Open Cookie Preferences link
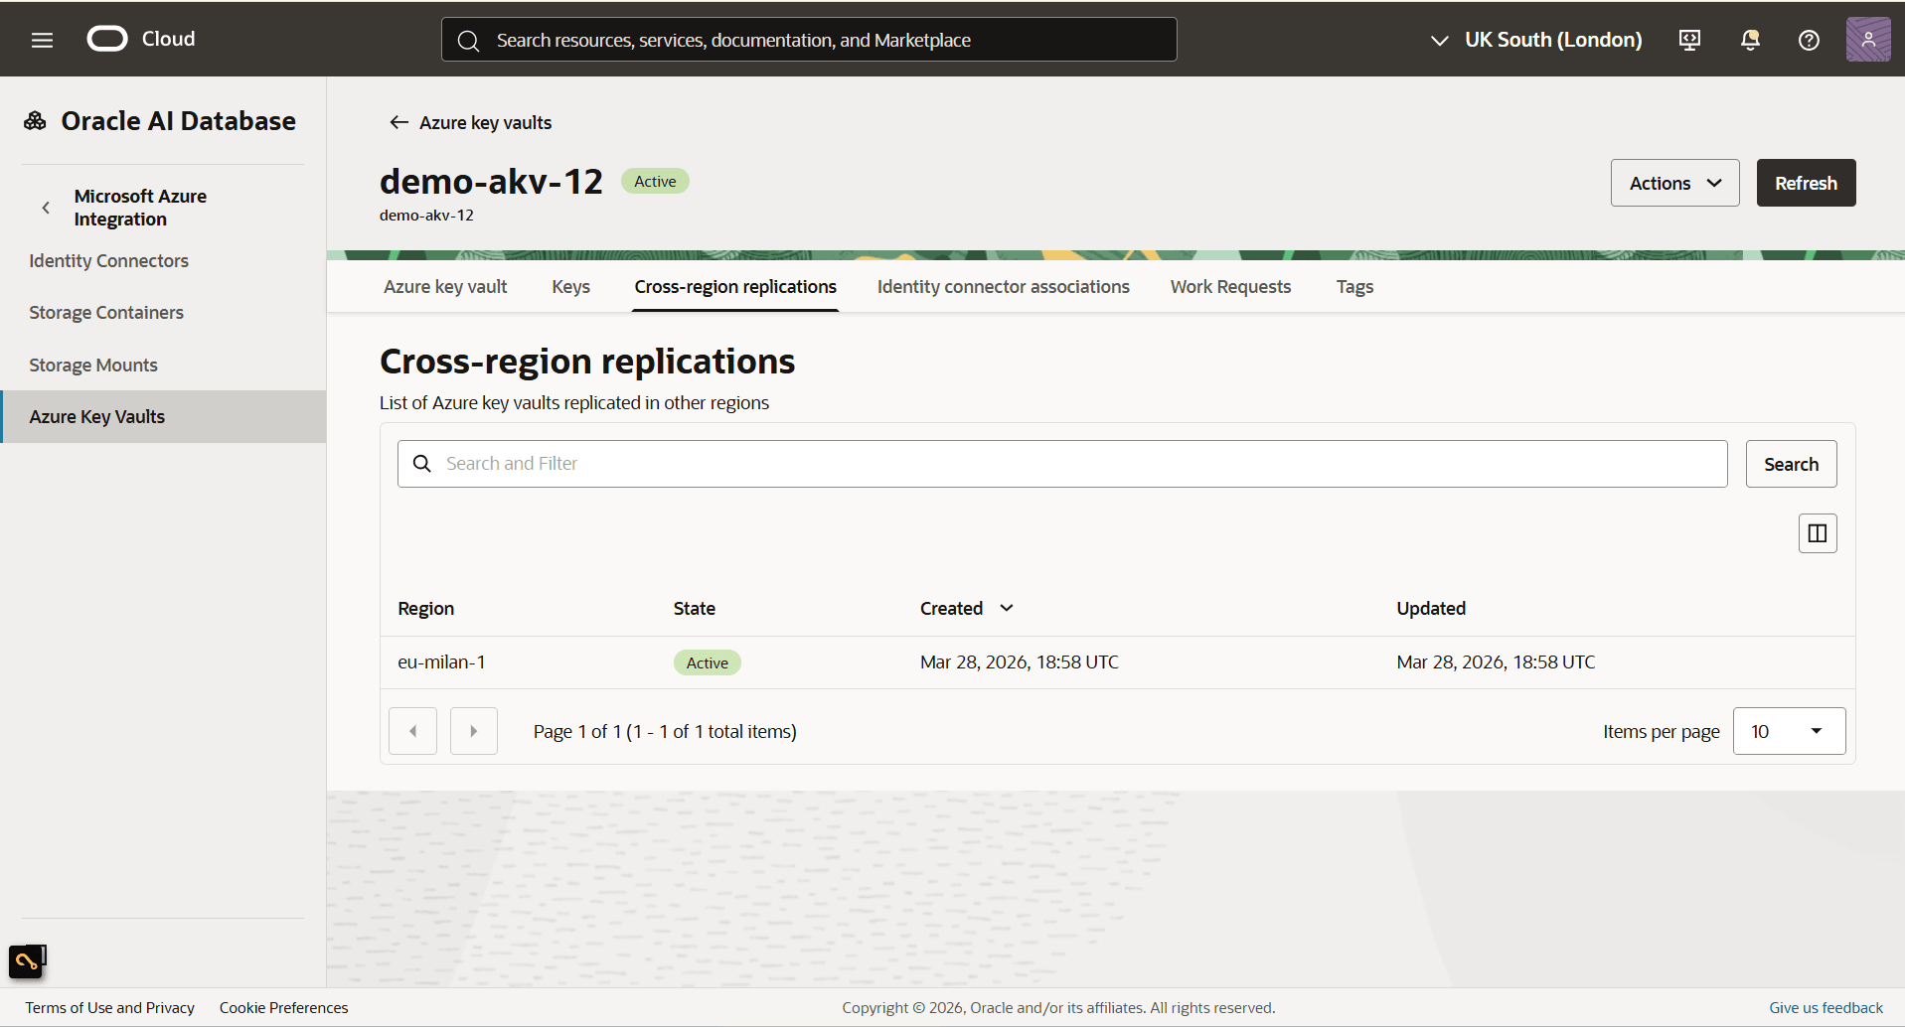 tap(283, 1007)
